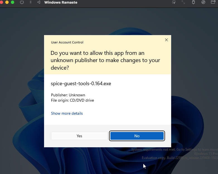The width and height of the screenshot is (218, 174).
Task: Click the green fullscreen window button
Action: (13, 2)
